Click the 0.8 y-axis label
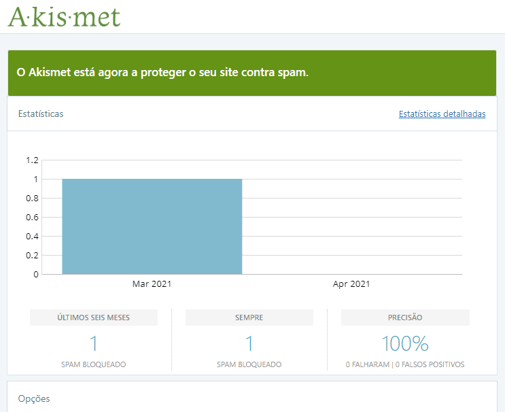Screen dimensions: 505x412 tap(32, 198)
